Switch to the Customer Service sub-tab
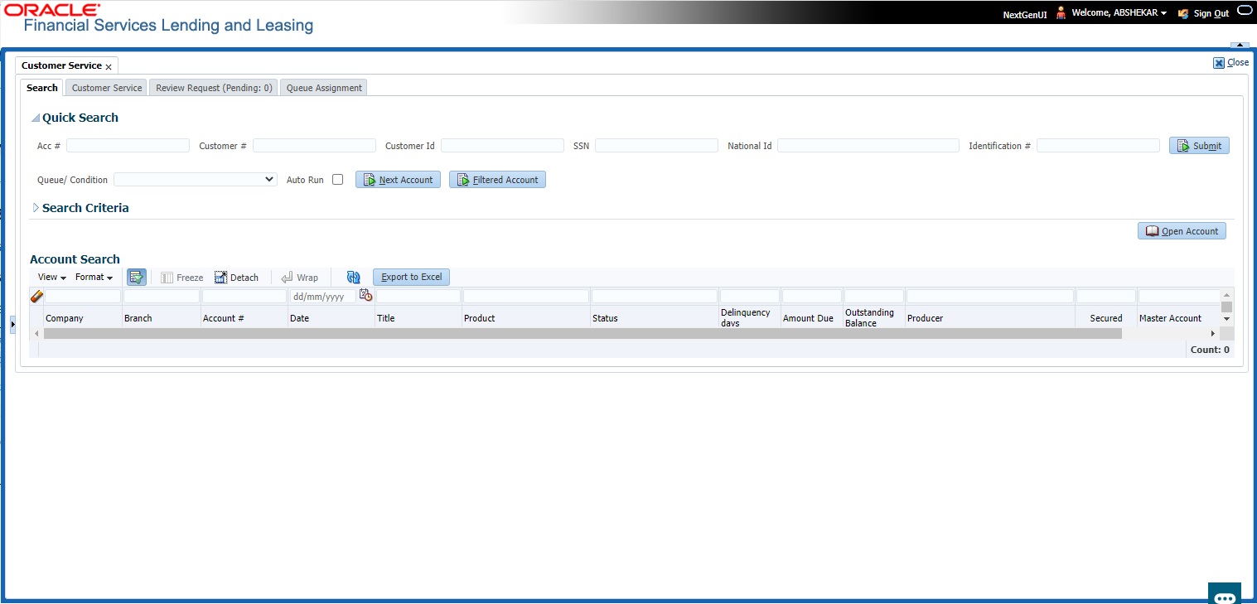This screenshot has width=1257, height=604. [107, 88]
